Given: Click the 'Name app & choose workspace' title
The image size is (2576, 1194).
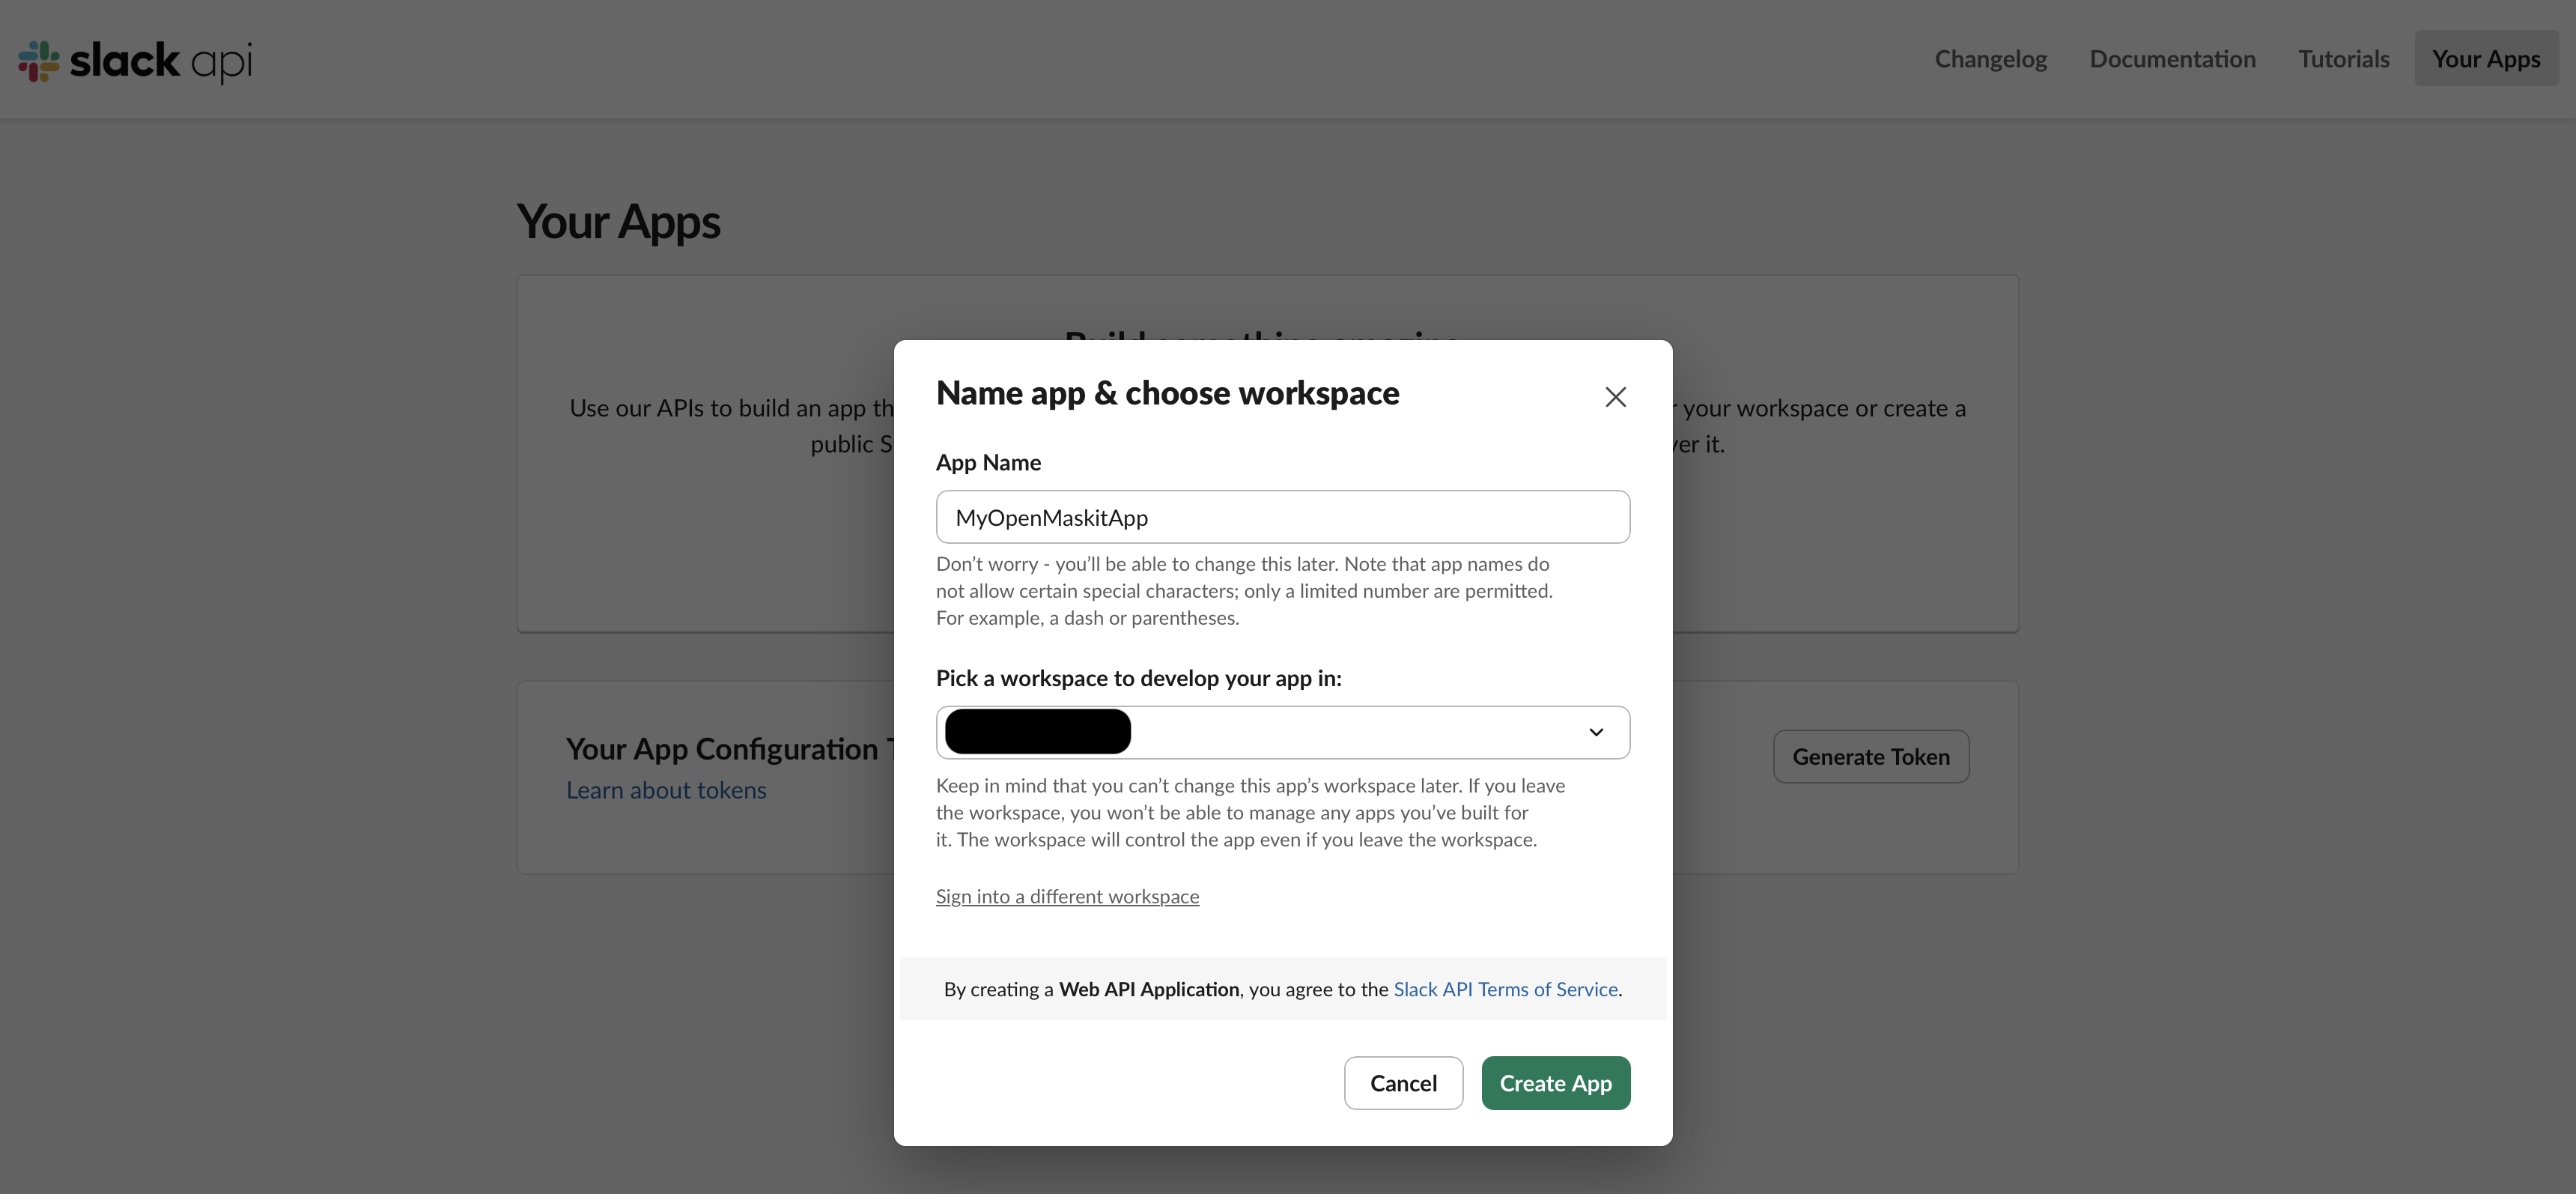Looking at the screenshot, I should point(1167,393).
